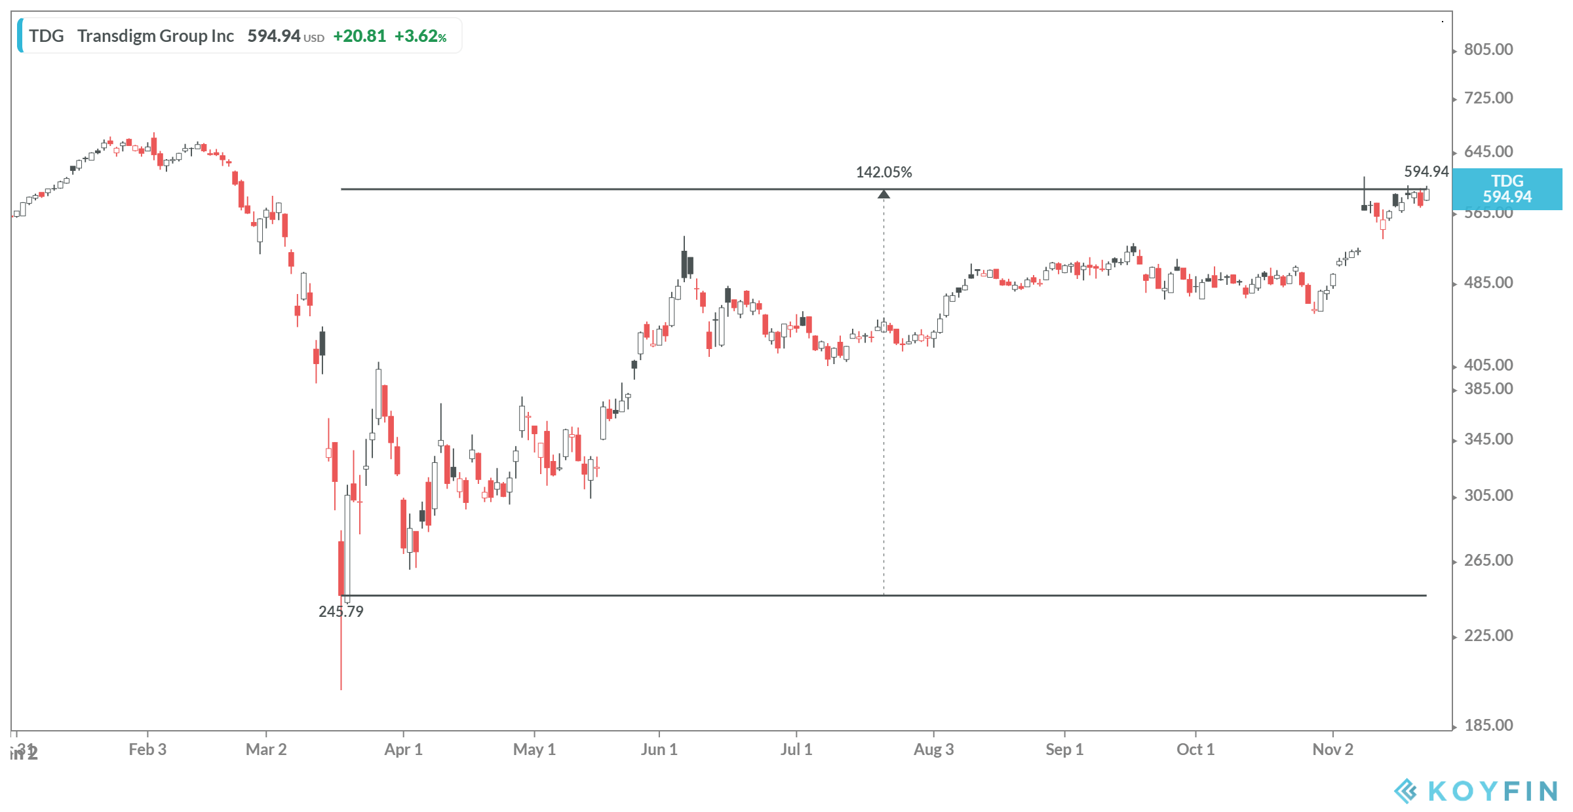Viewport: 1573px width, 812px height.
Task: Click the 594.94 label above the last candle
Action: [x=1426, y=172]
